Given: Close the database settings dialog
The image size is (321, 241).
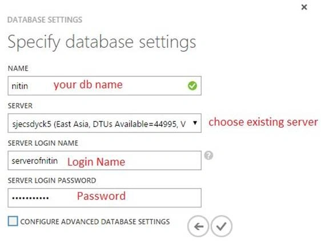Looking at the screenshot, I should tap(304, 7).
